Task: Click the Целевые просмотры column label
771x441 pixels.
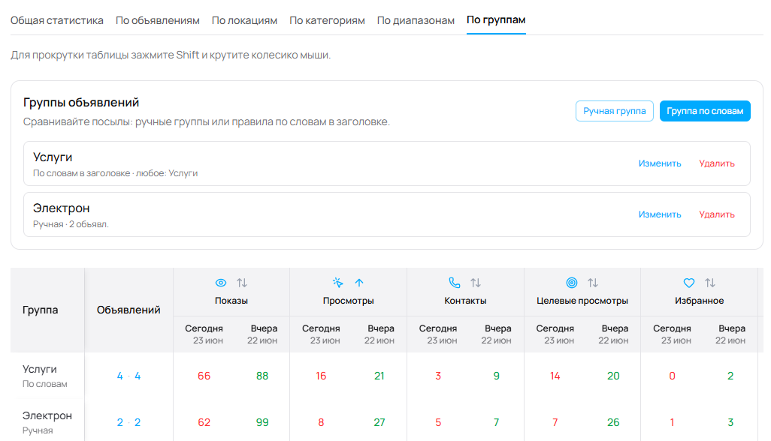Action: click(582, 301)
